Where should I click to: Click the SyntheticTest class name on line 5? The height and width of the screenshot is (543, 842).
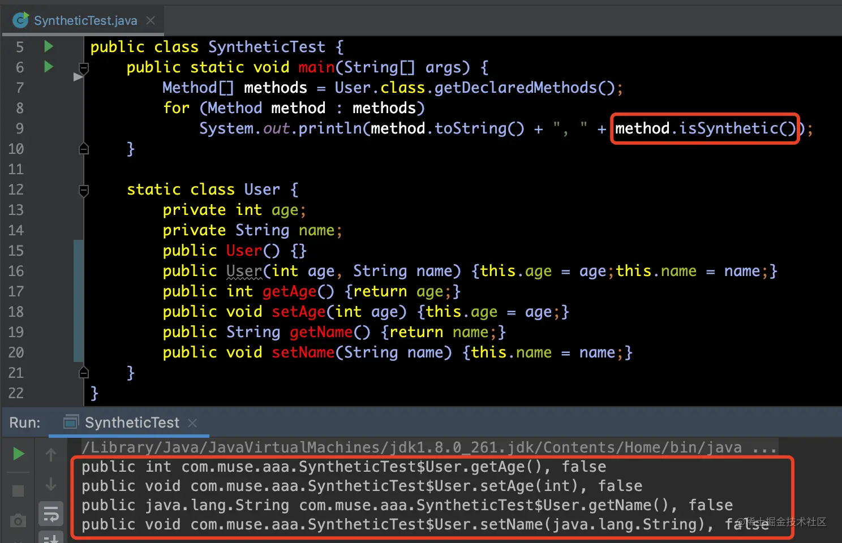pyautogui.click(x=267, y=47)
